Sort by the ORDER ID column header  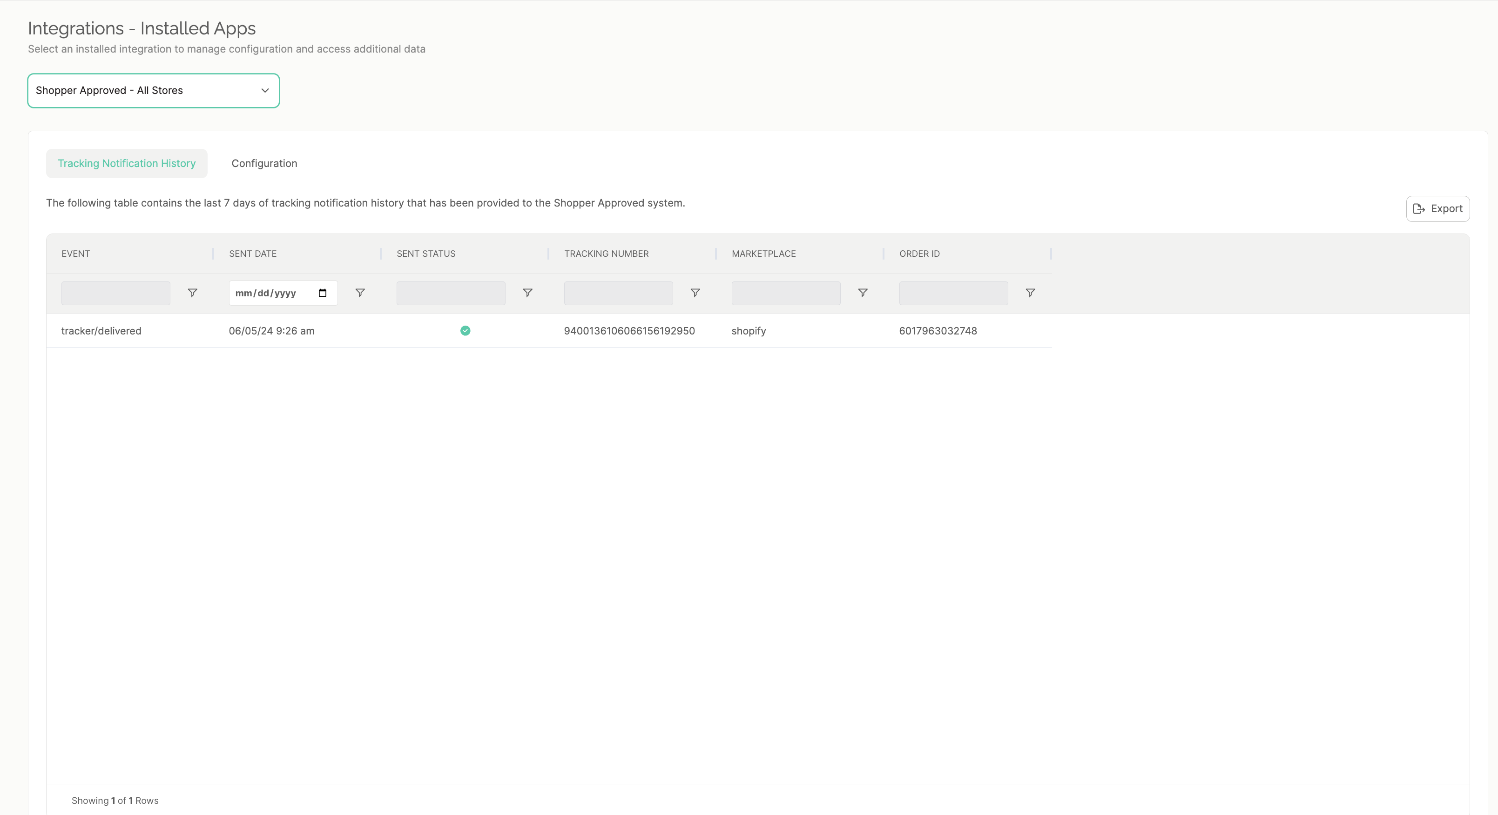click(x=919, y=254)
